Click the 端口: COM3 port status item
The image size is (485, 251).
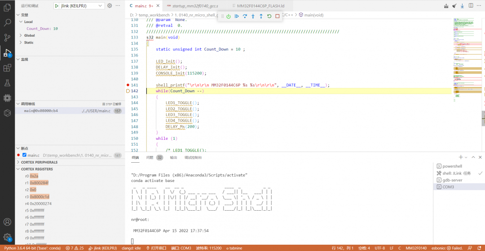[x=181, y=248]
